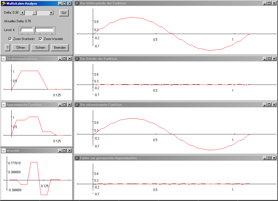Click the Info icon of the Wavelet window
The height and width of the screenshot is (201, 278).
pos(4,151)
